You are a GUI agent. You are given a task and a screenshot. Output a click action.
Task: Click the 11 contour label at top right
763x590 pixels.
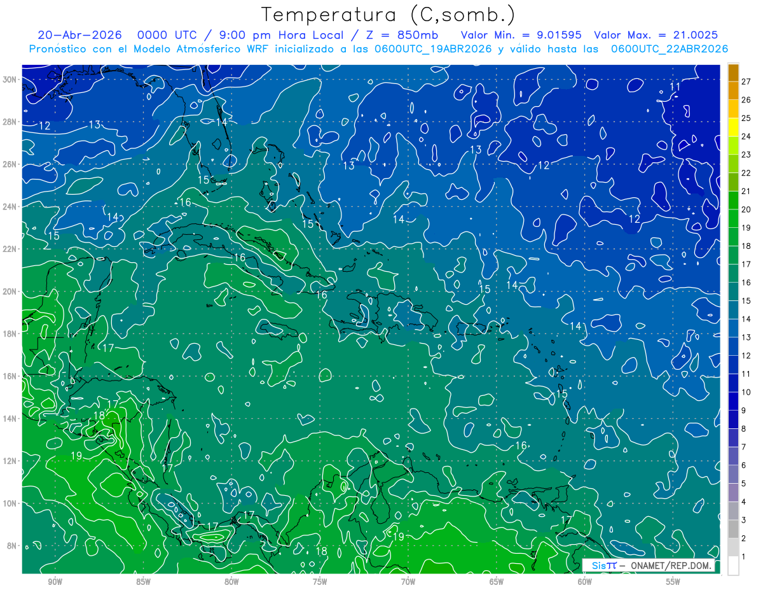pyautogui.click(x=675, y=87)
